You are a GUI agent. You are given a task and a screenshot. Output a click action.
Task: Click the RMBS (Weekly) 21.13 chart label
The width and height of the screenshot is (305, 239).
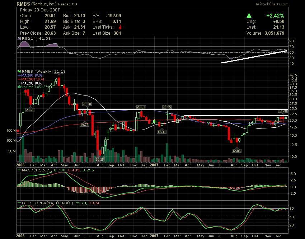click(43, 72)
